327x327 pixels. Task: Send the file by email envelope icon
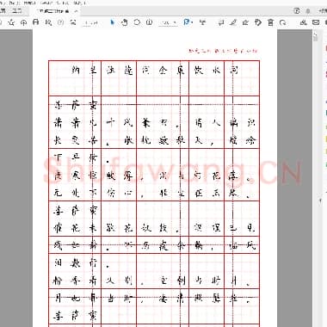click(x=316, y=22)
